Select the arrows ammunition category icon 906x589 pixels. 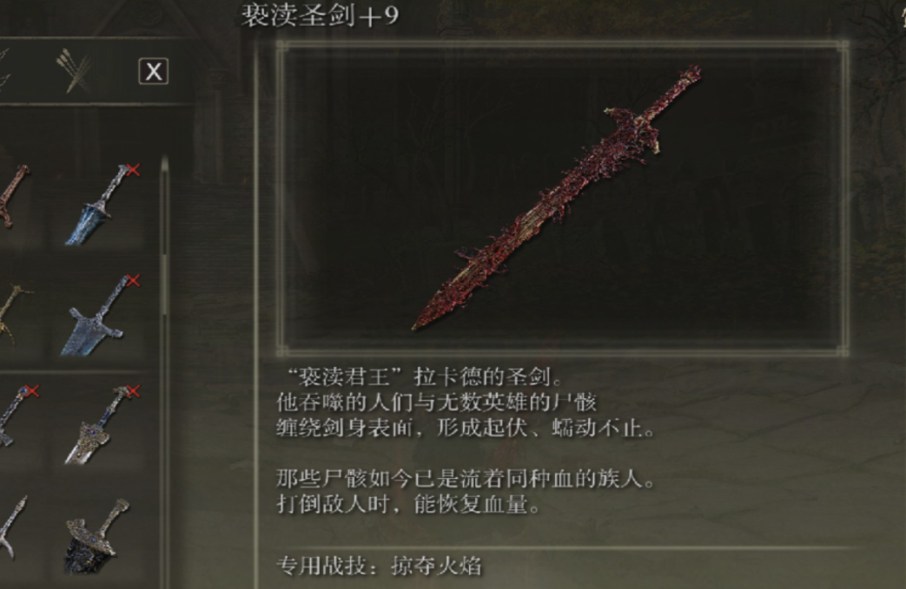pyautogui.click(x=75, y=71)
